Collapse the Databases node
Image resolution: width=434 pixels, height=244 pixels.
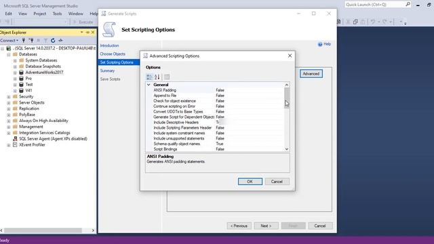click(9, 54)
